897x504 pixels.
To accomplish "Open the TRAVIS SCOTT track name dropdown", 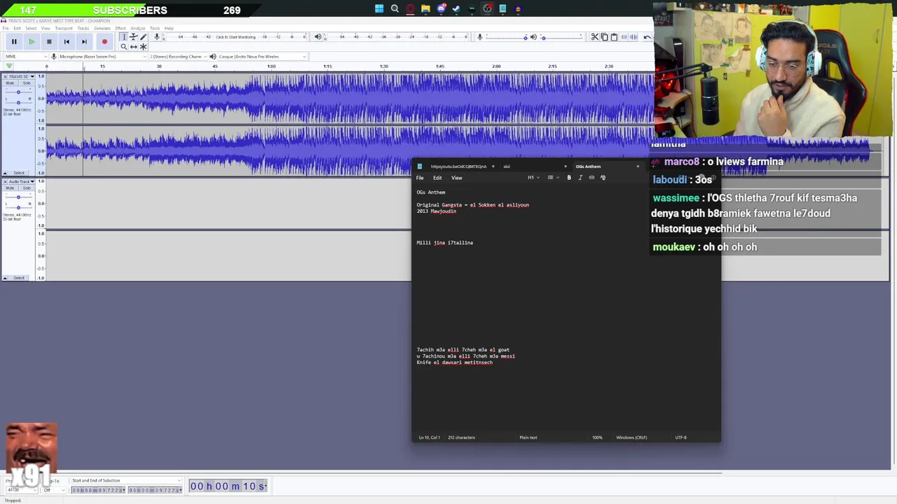I will pos(22,76).
